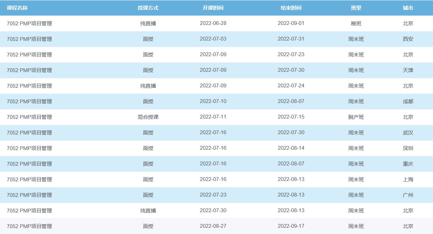Click 北京 in the 脱产班 row
Viewport: 433px width, 234px height.
point(408,117)
